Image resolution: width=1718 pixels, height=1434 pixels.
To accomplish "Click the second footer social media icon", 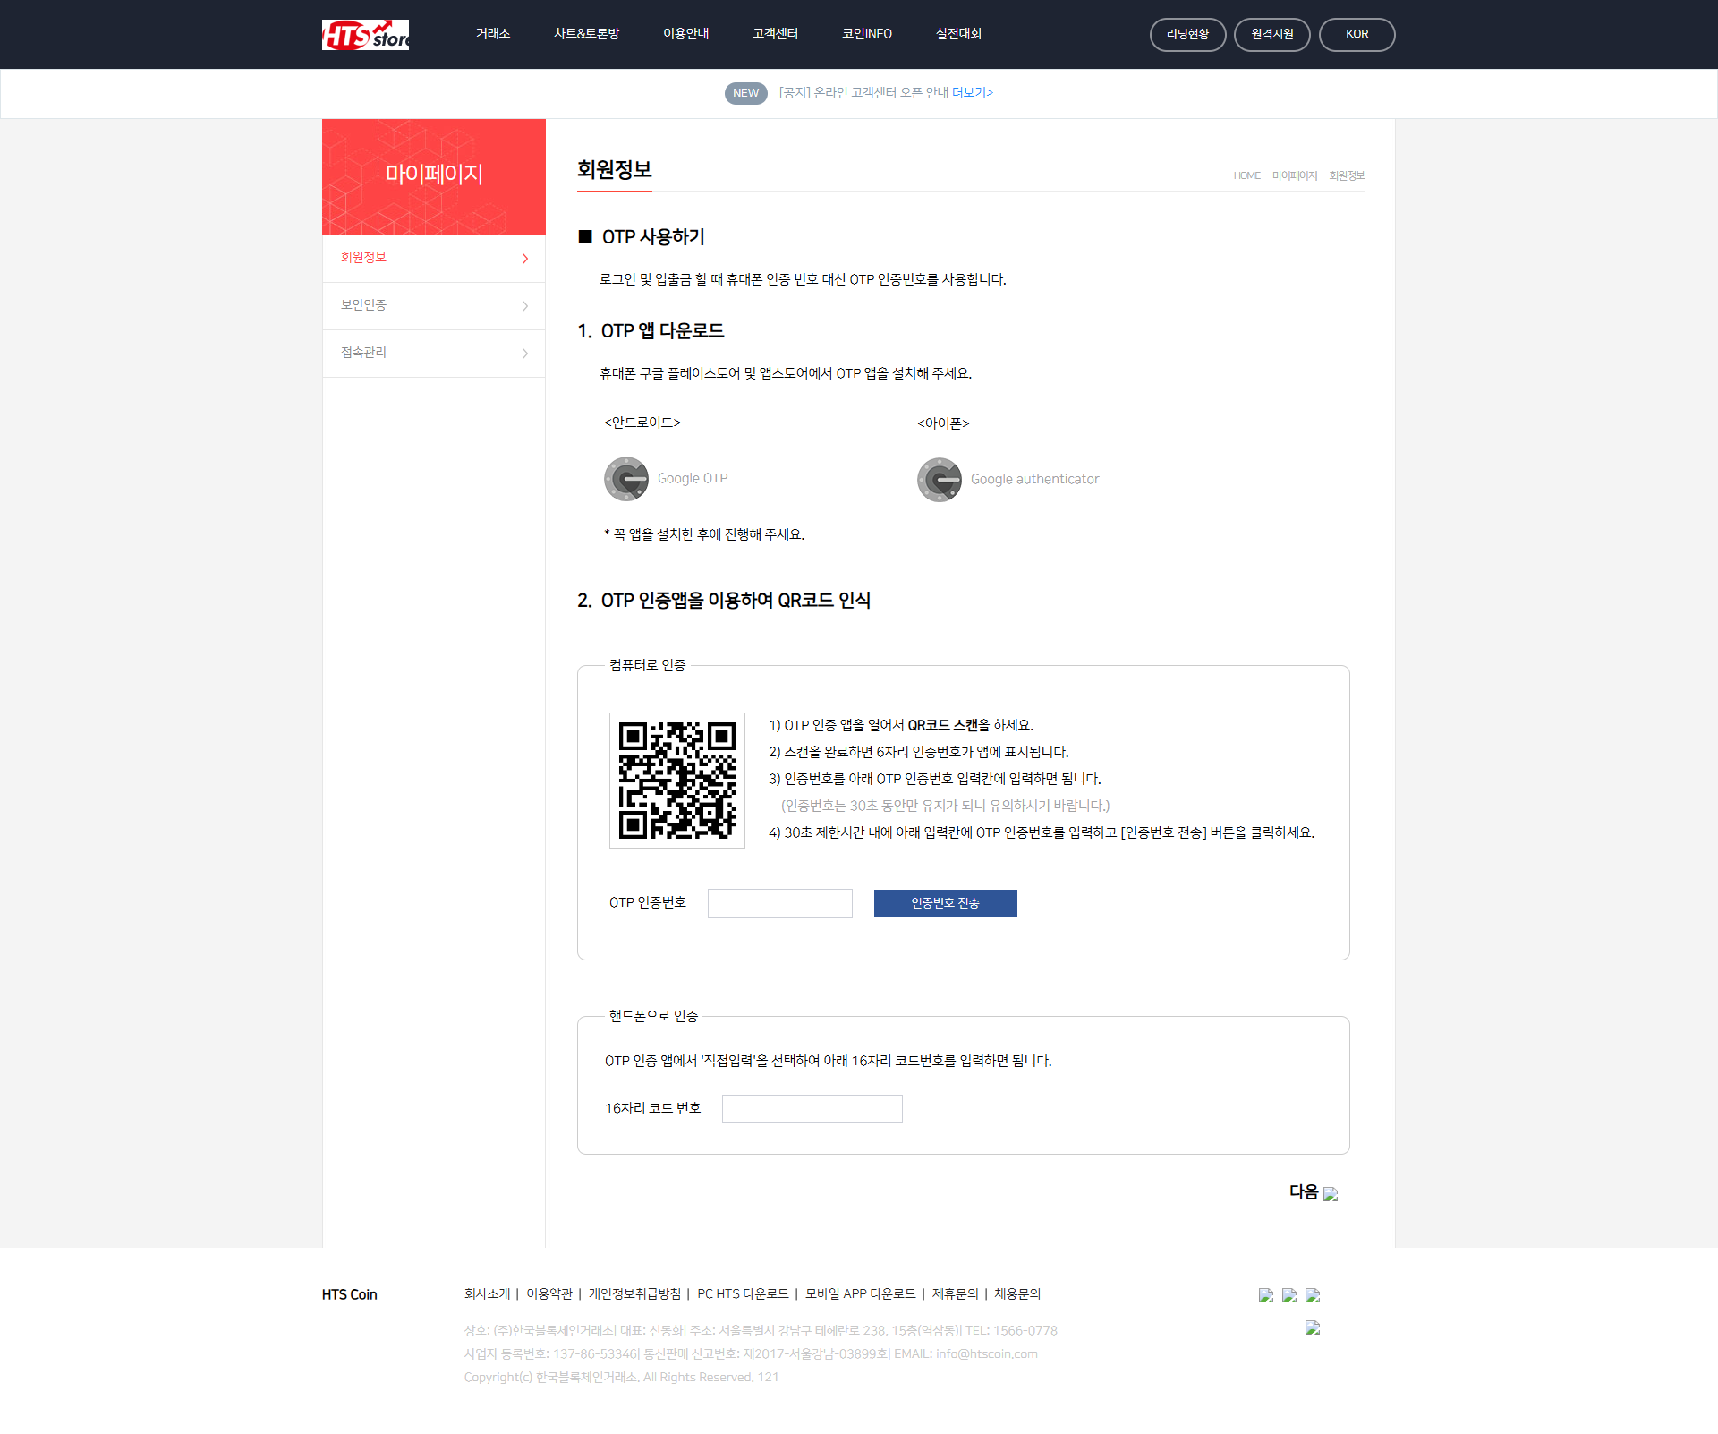I will click(x=1288, y=1294).
